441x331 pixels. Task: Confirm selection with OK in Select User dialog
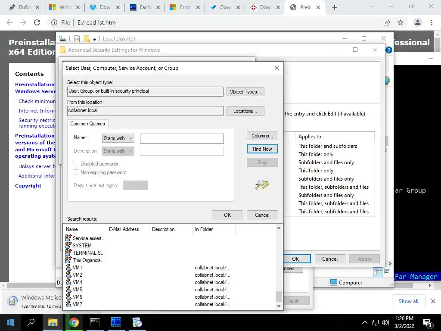coord(227,215)
